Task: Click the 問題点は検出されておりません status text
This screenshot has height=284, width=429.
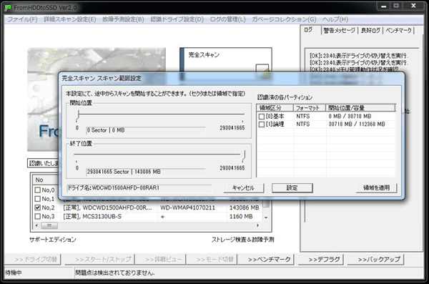Action: tap(115, 273)
